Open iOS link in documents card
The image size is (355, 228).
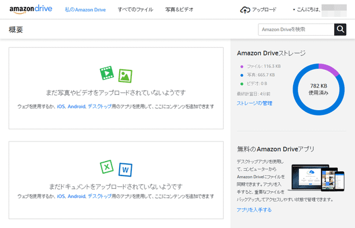(61, 196)
